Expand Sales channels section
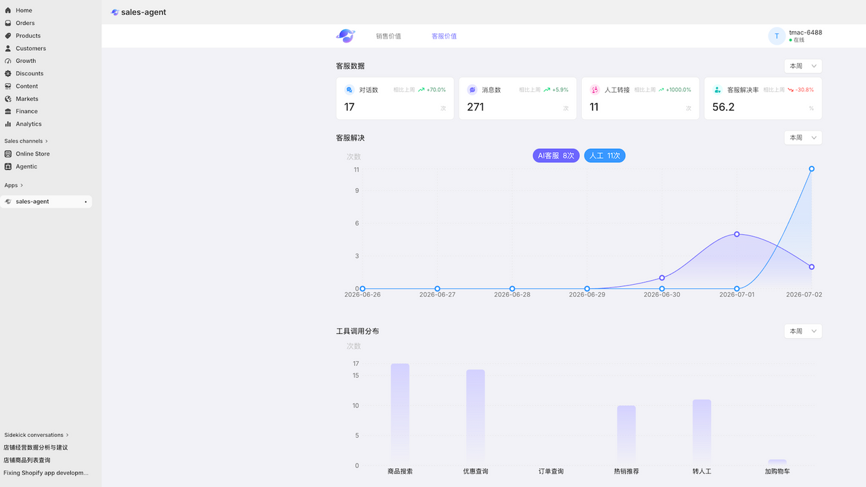866x487 pixels. pos(26,141)
